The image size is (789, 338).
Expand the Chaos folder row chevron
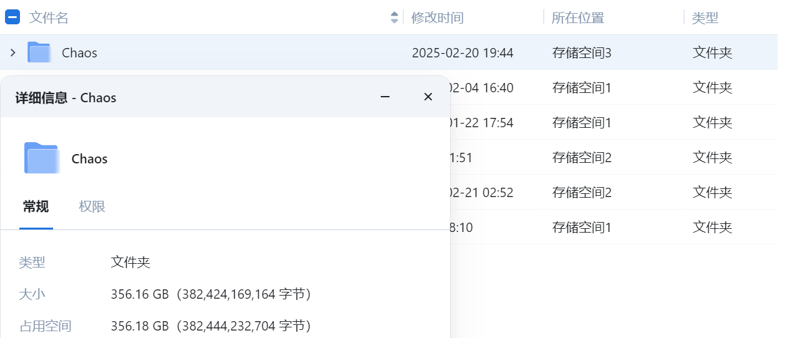[12, 52]
